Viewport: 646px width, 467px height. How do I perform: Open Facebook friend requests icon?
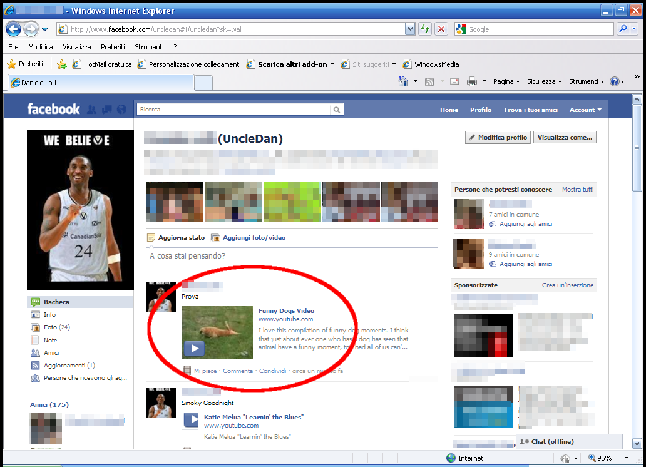coord(91,109)
